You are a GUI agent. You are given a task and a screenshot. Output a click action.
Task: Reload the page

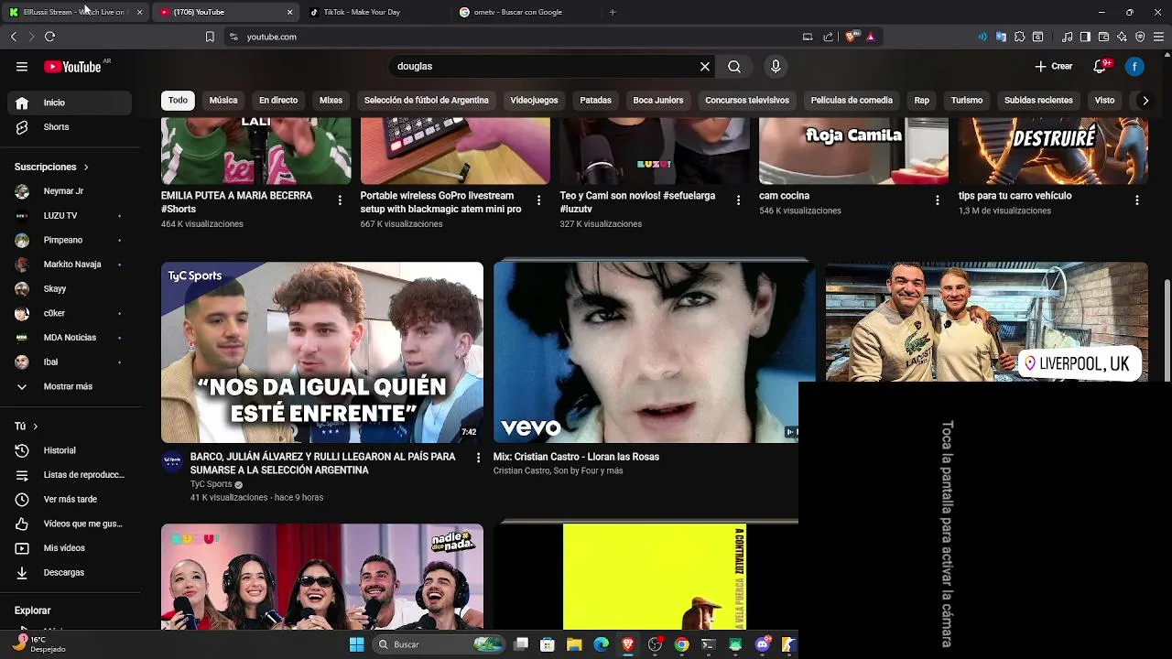[49, 37]
